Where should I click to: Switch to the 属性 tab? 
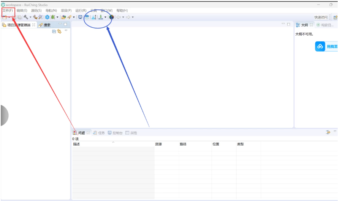coord(131,133)
